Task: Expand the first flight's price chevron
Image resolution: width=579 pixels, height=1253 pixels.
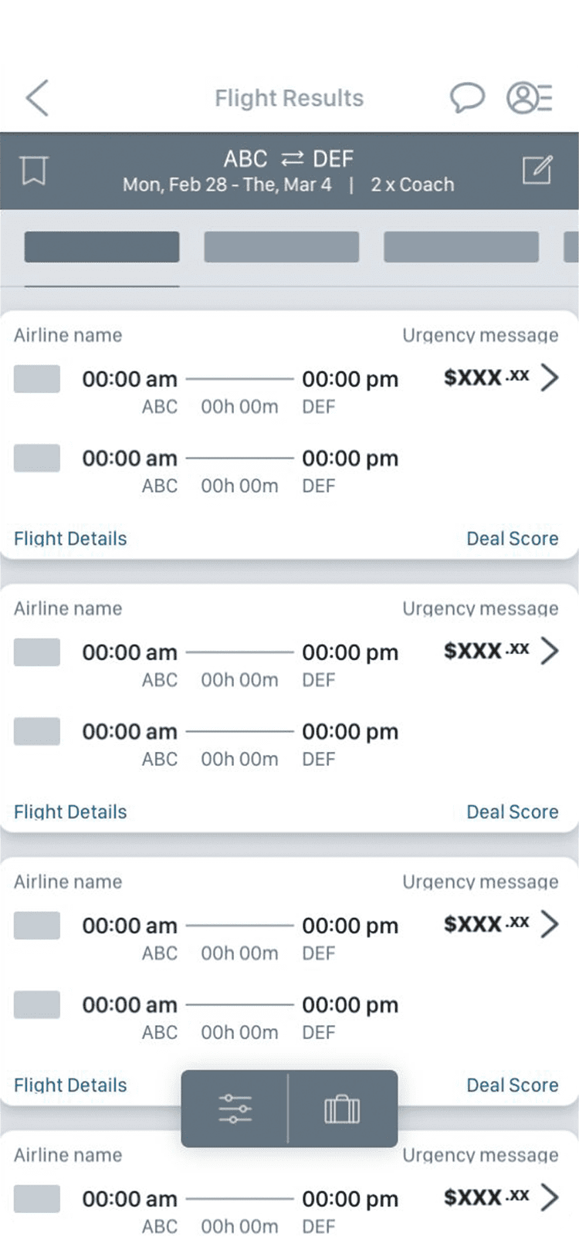Action: (x=549, y=378)
